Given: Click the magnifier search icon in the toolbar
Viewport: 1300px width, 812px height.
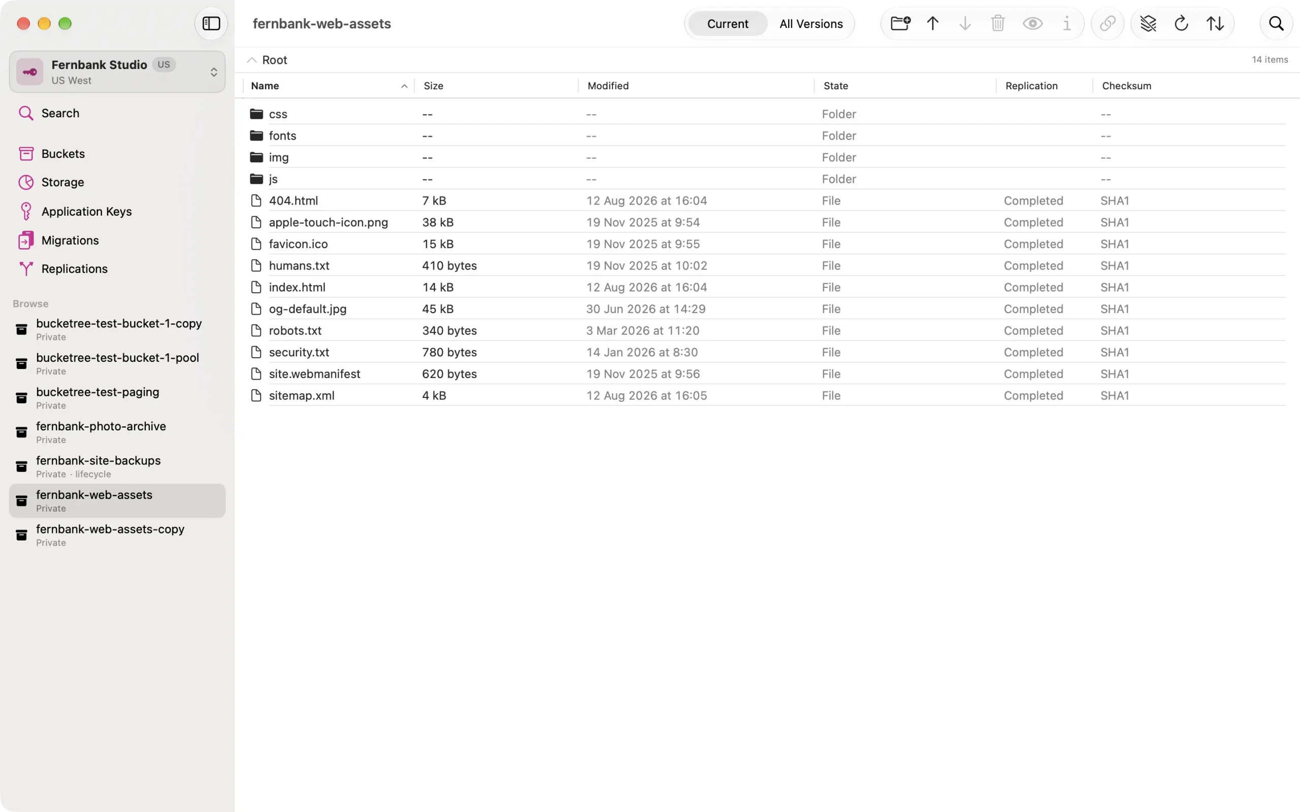Looking at the screenshot, I should coord(1276,24).
